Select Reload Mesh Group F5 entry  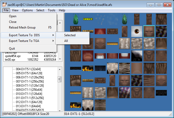29,28
